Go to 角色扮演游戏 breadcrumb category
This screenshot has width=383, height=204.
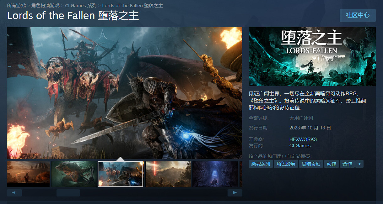click(x=46, y=6)
